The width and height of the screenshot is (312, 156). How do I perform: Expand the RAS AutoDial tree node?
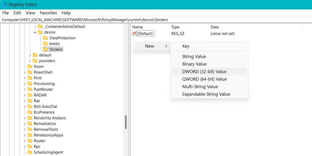(x=25, y=107)
